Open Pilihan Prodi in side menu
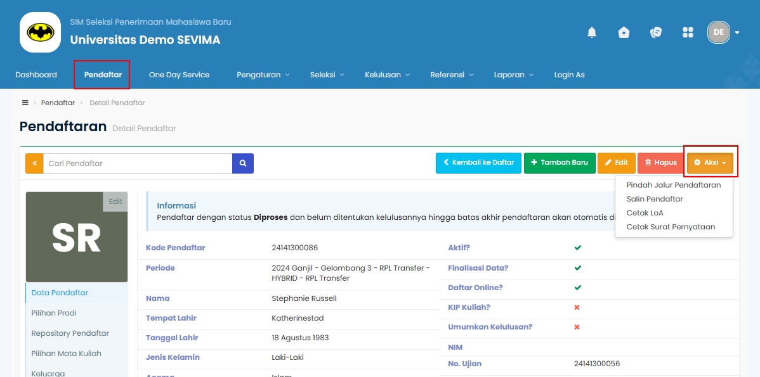 coord(54,313)
